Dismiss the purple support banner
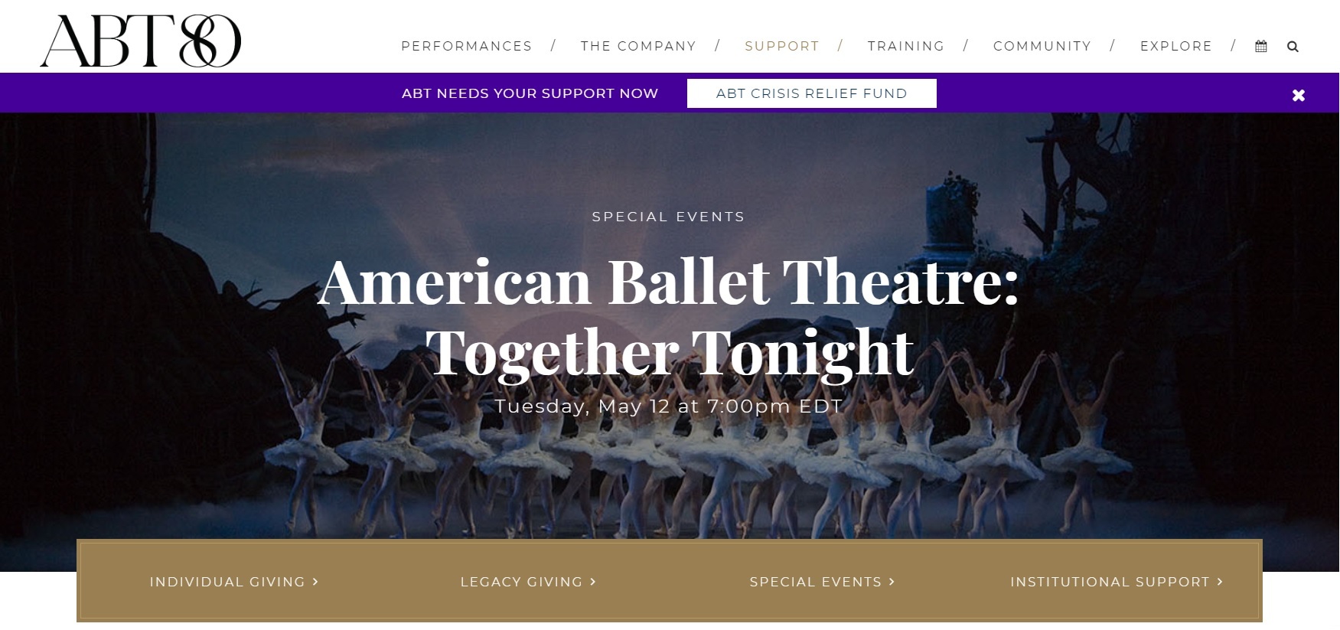 pos(1298,95)
